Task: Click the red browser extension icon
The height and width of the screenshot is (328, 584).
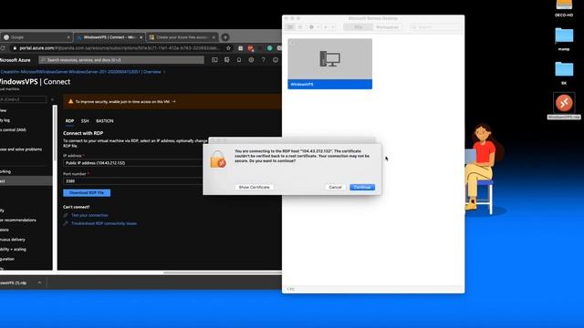Action: pos(251,48)
